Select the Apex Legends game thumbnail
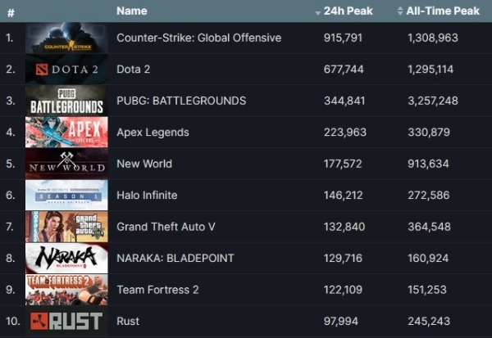This screenshot has height=338, width=492. [x=66, y=133]
